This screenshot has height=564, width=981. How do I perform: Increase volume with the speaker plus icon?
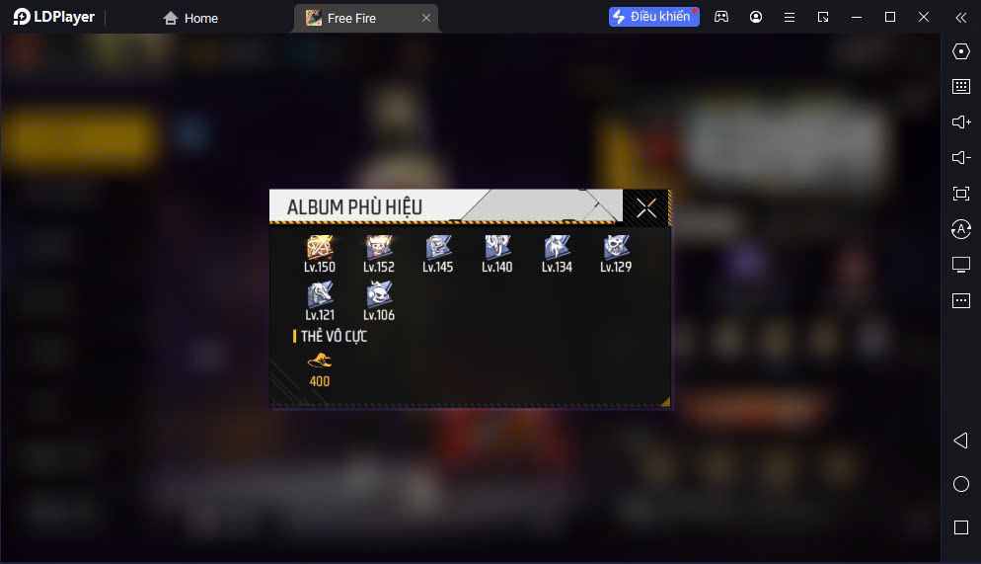click(x=961, y=122)
